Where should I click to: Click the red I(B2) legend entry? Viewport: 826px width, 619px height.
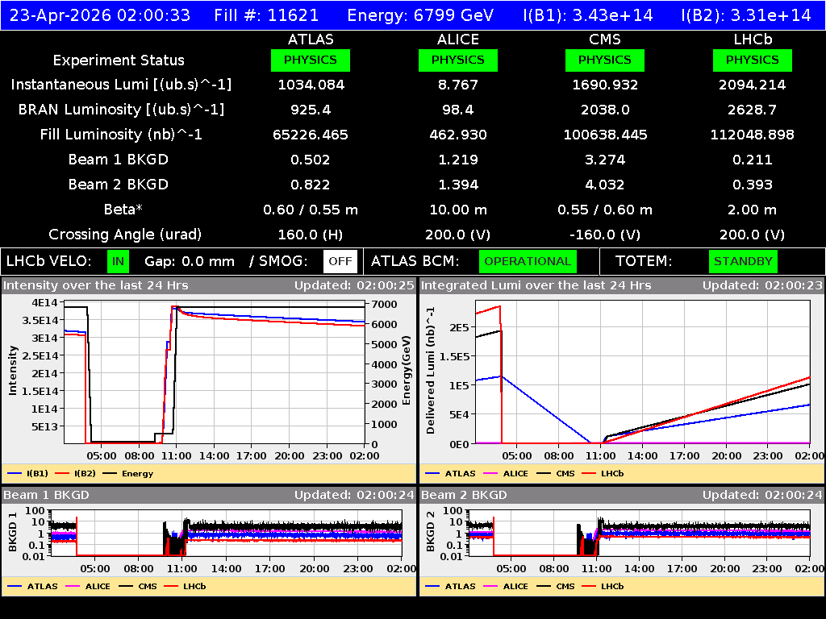coord(75,474)
